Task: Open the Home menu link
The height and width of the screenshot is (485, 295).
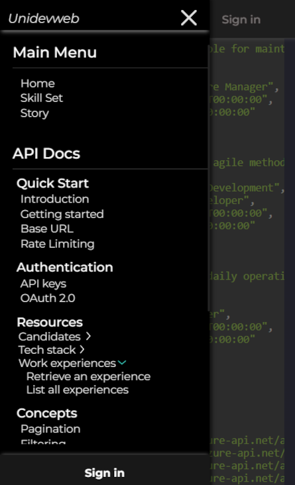Action: pos(38,83)
